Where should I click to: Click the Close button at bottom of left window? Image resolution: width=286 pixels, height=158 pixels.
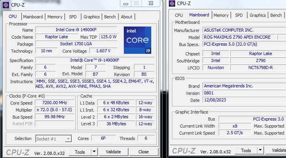pyautogui.click(x=143, y=152)
